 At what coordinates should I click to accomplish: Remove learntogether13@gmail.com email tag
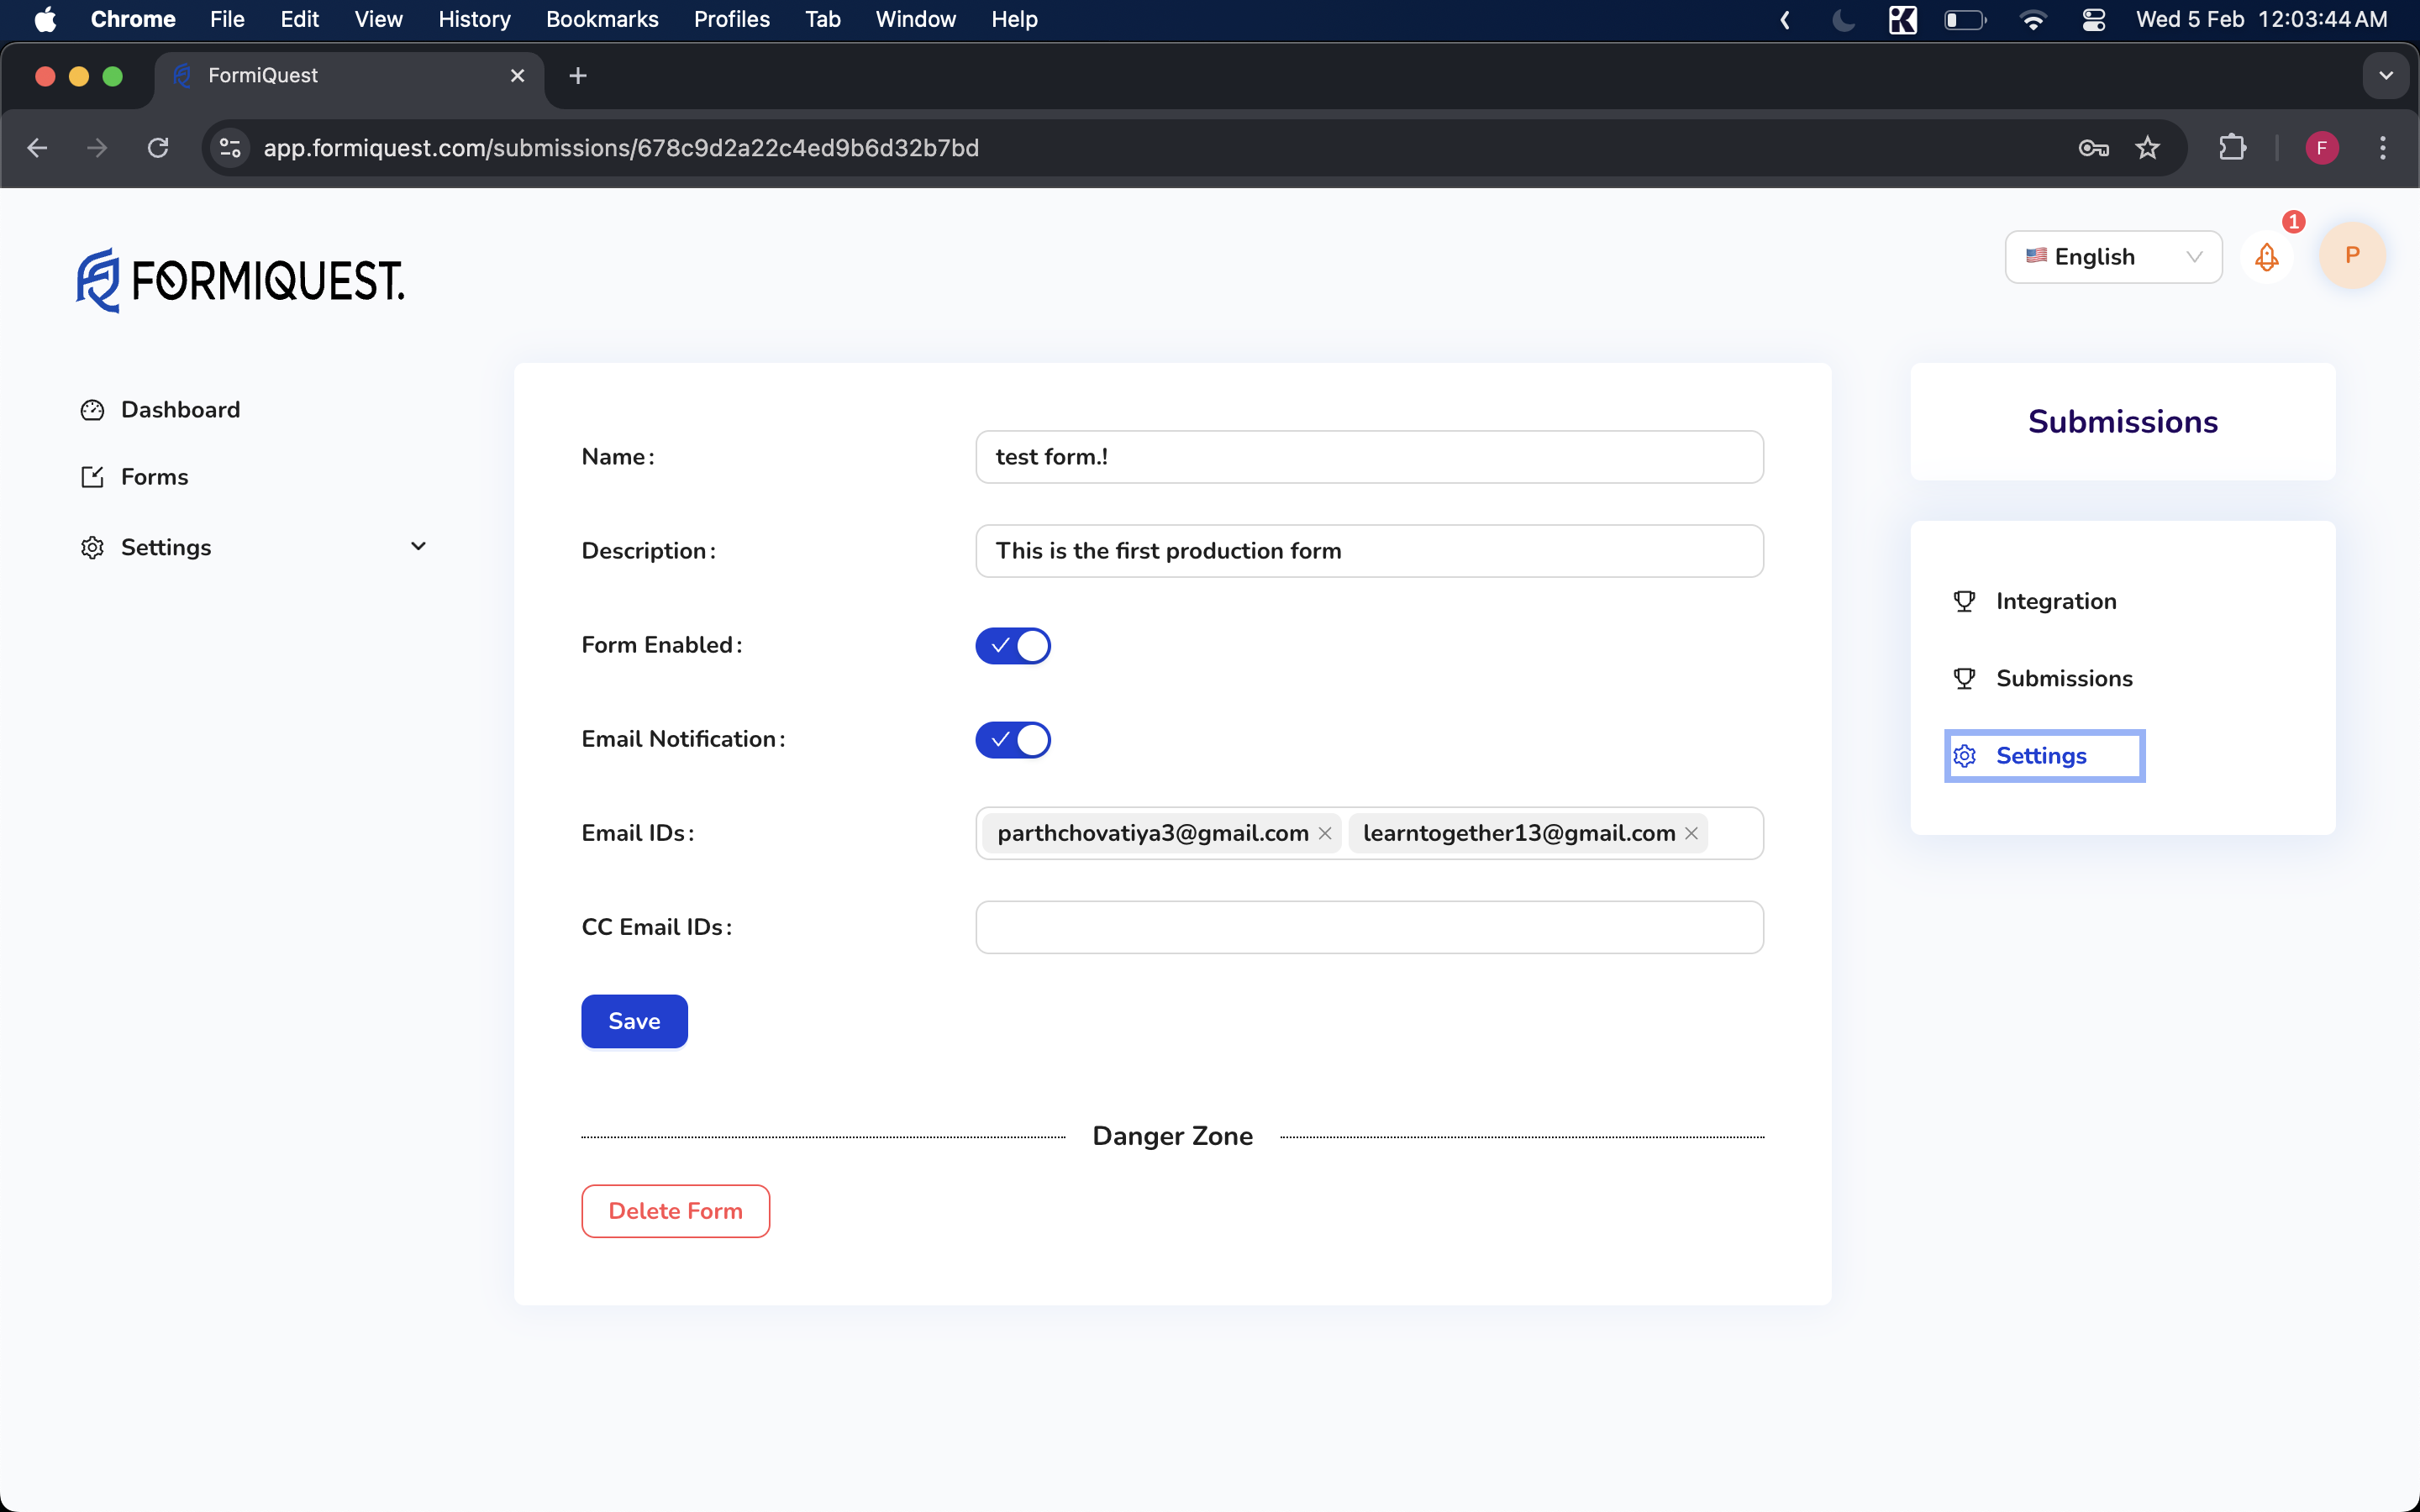tap(1691, 833)
